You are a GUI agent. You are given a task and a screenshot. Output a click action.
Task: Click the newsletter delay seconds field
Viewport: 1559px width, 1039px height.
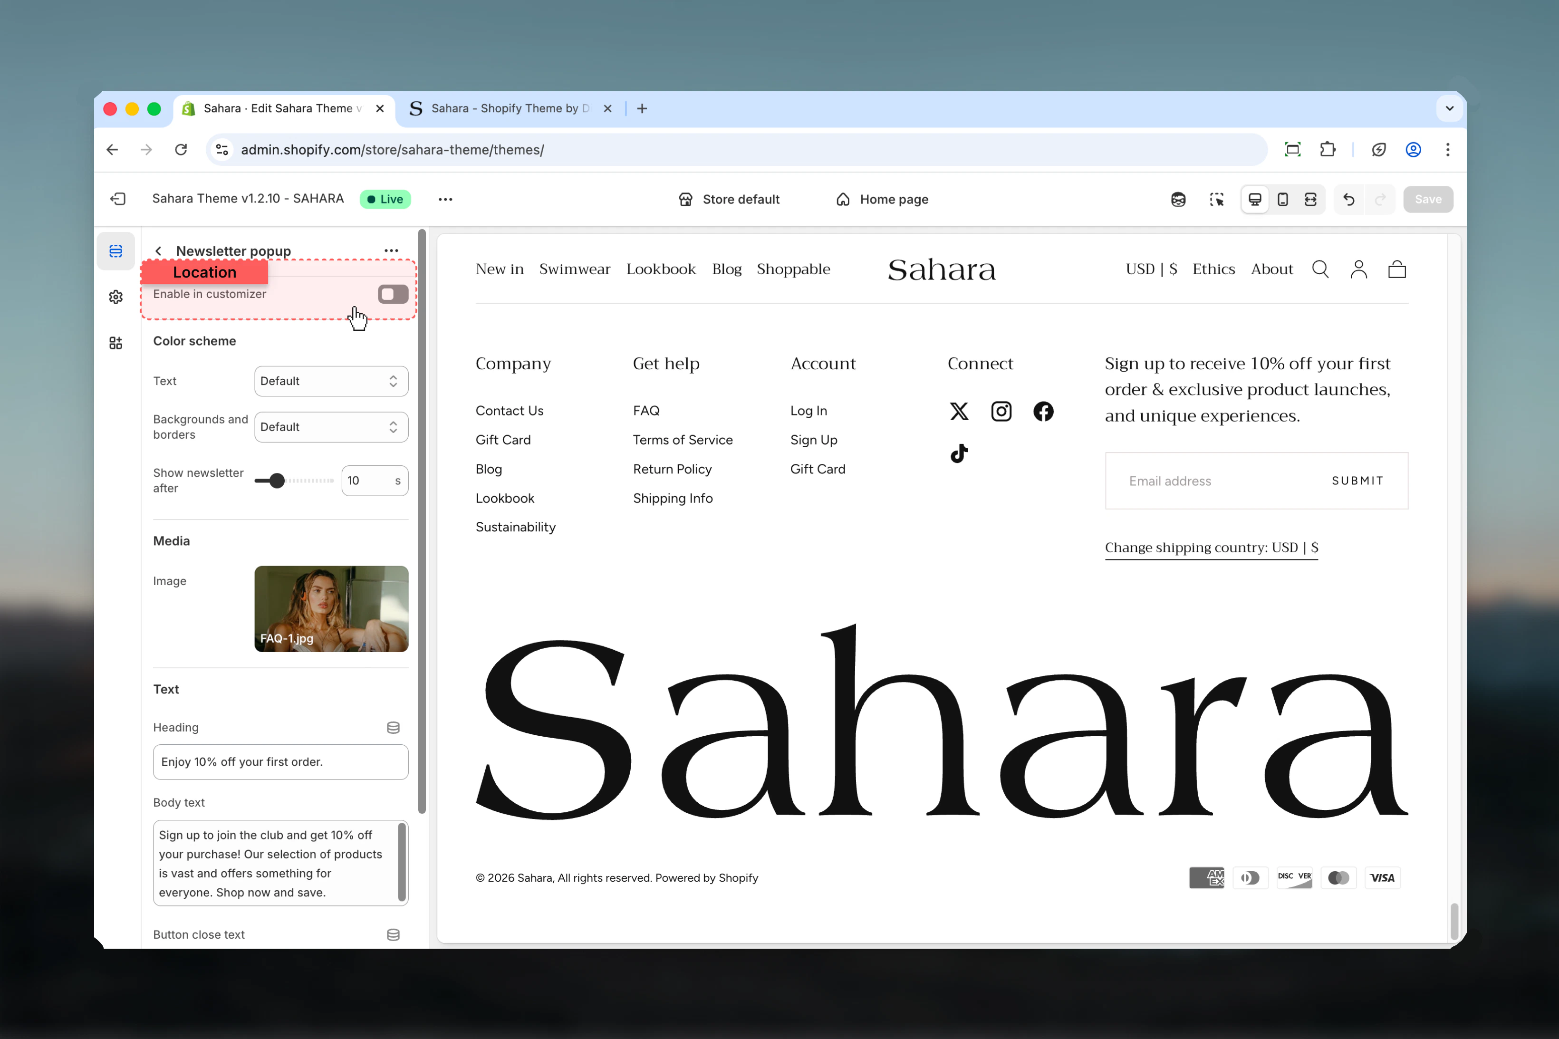(x=375, y=481)
